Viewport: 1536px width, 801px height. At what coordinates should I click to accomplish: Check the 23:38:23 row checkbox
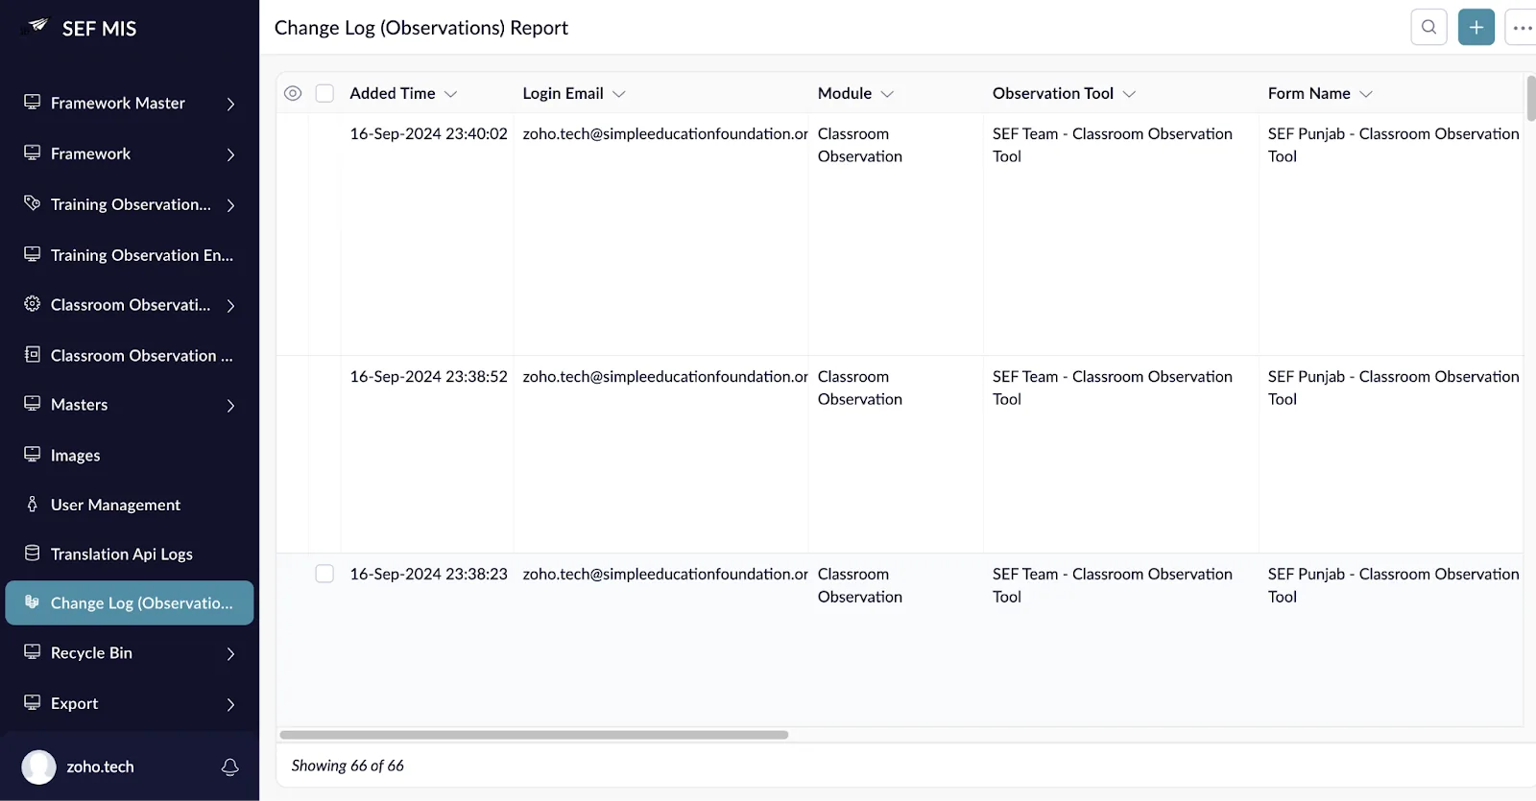[x=324, y=574]
